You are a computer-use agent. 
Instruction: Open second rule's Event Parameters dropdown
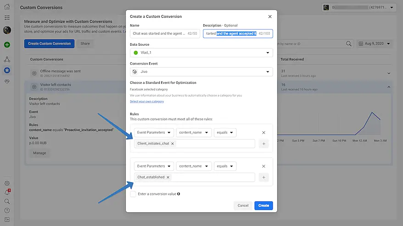[154, 166]
